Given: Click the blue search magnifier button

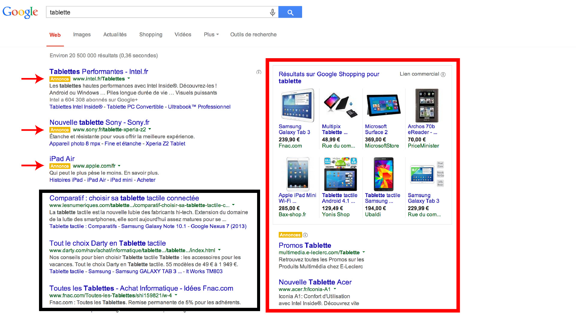Looking at the screenshot, I should [x=290, y=12].
